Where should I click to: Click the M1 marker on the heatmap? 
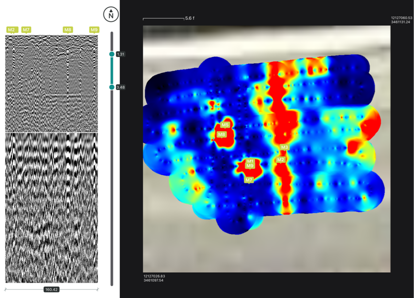[250, 161]
